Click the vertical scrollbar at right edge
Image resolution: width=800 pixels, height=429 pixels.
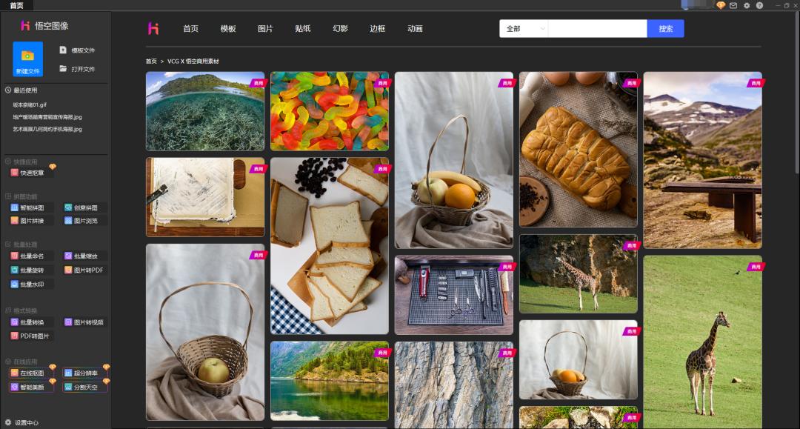pyautogui.click(x=797, y=92)
